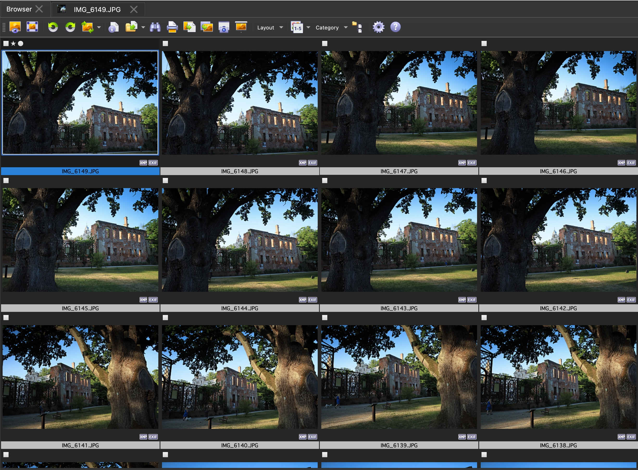
Task: Start slideshow with projector screen icon
Action: pos(241,27)
